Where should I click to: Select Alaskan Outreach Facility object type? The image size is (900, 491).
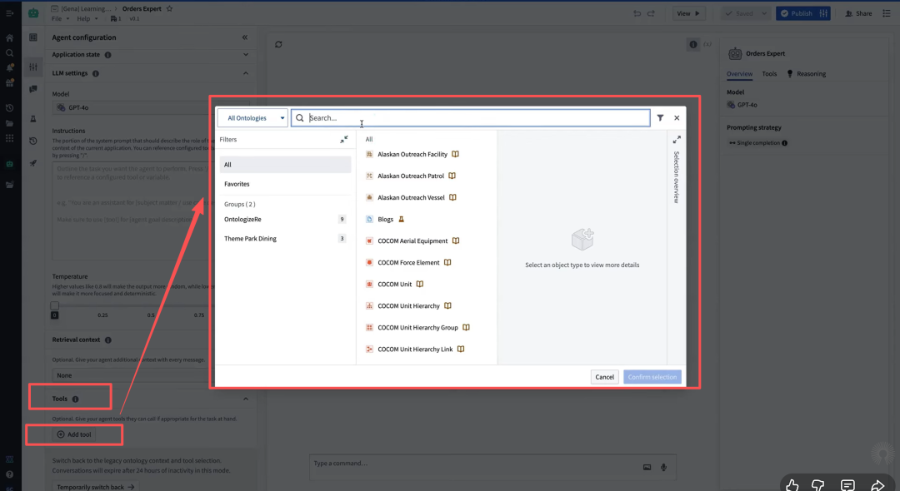[412, 154]
